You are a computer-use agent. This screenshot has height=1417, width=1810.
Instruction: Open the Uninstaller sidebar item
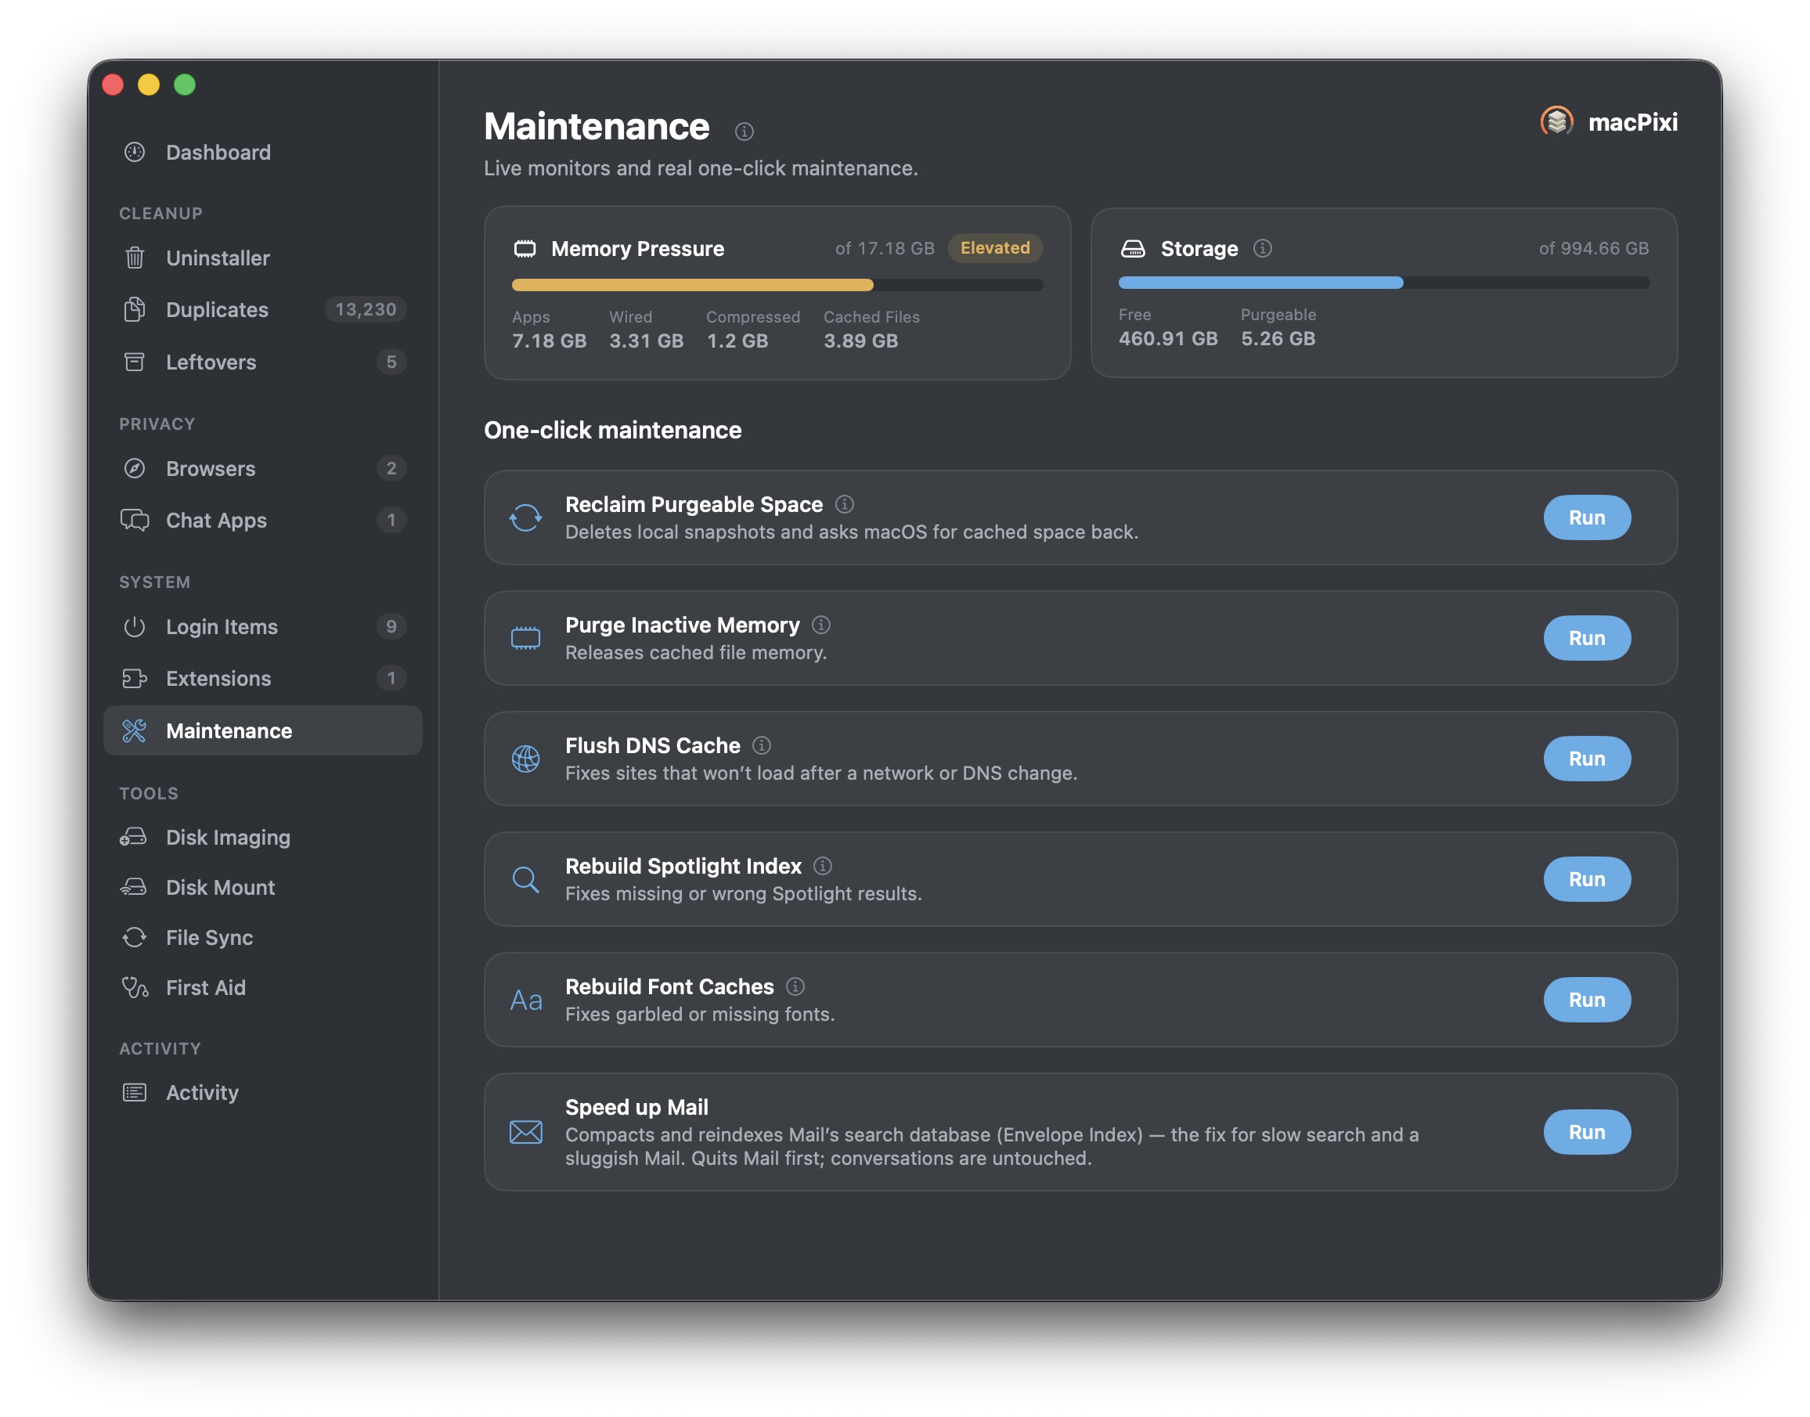tap(262, 258)
